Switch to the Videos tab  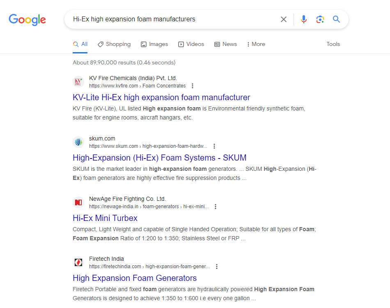[191, 44]
